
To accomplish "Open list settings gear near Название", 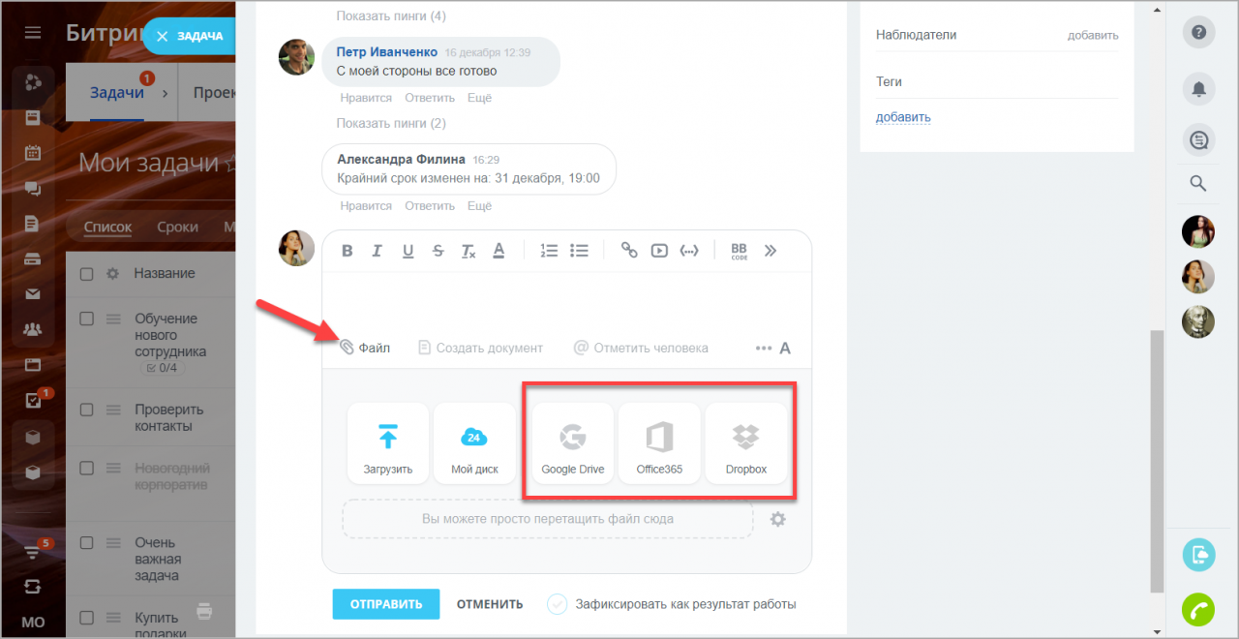I will pos(112,274).
